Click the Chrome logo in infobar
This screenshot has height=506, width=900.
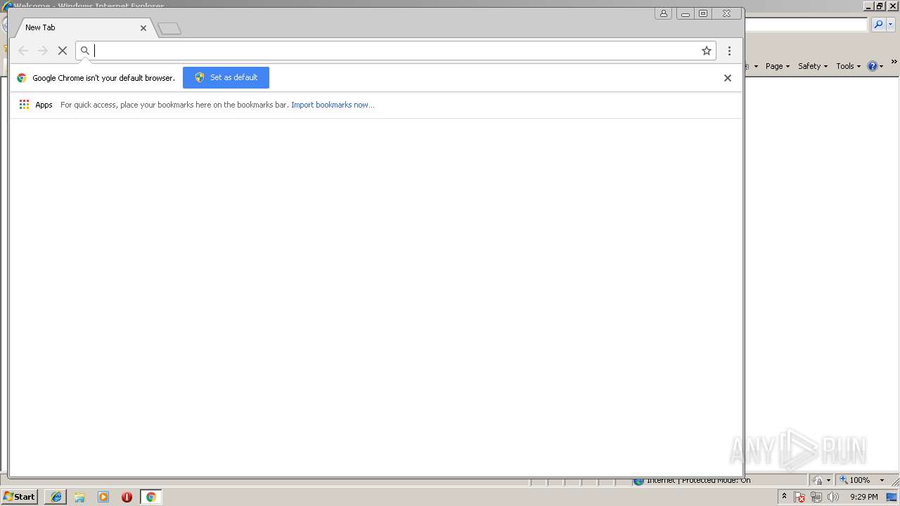click(22, 78)
